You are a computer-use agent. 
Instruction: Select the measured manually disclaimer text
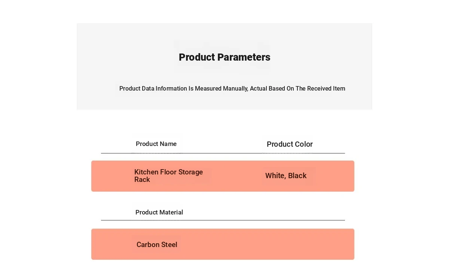232,89
